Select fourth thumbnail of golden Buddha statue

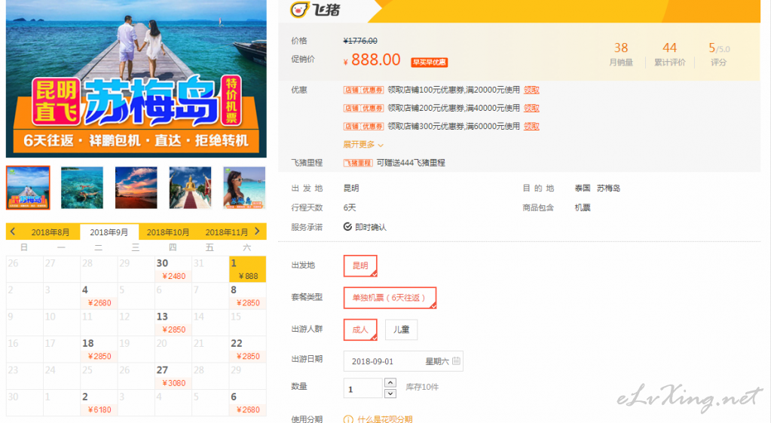click(x=190, y=188)
